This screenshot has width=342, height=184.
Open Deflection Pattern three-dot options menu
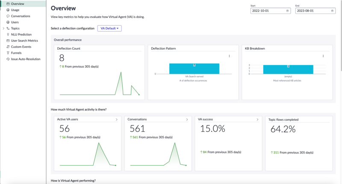229,56
